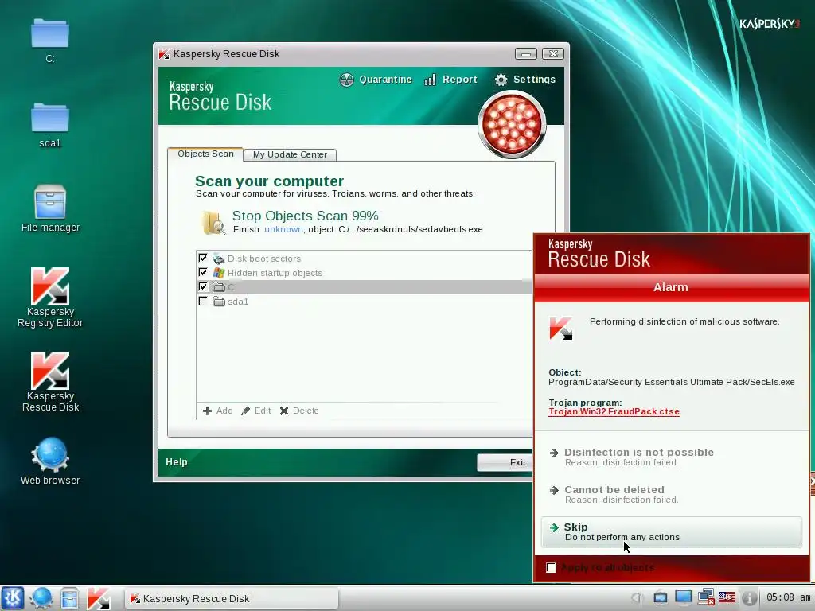Toggle the C: drive scan checkbox
Viewport: 815px width, 611px height.
[203, 286]
